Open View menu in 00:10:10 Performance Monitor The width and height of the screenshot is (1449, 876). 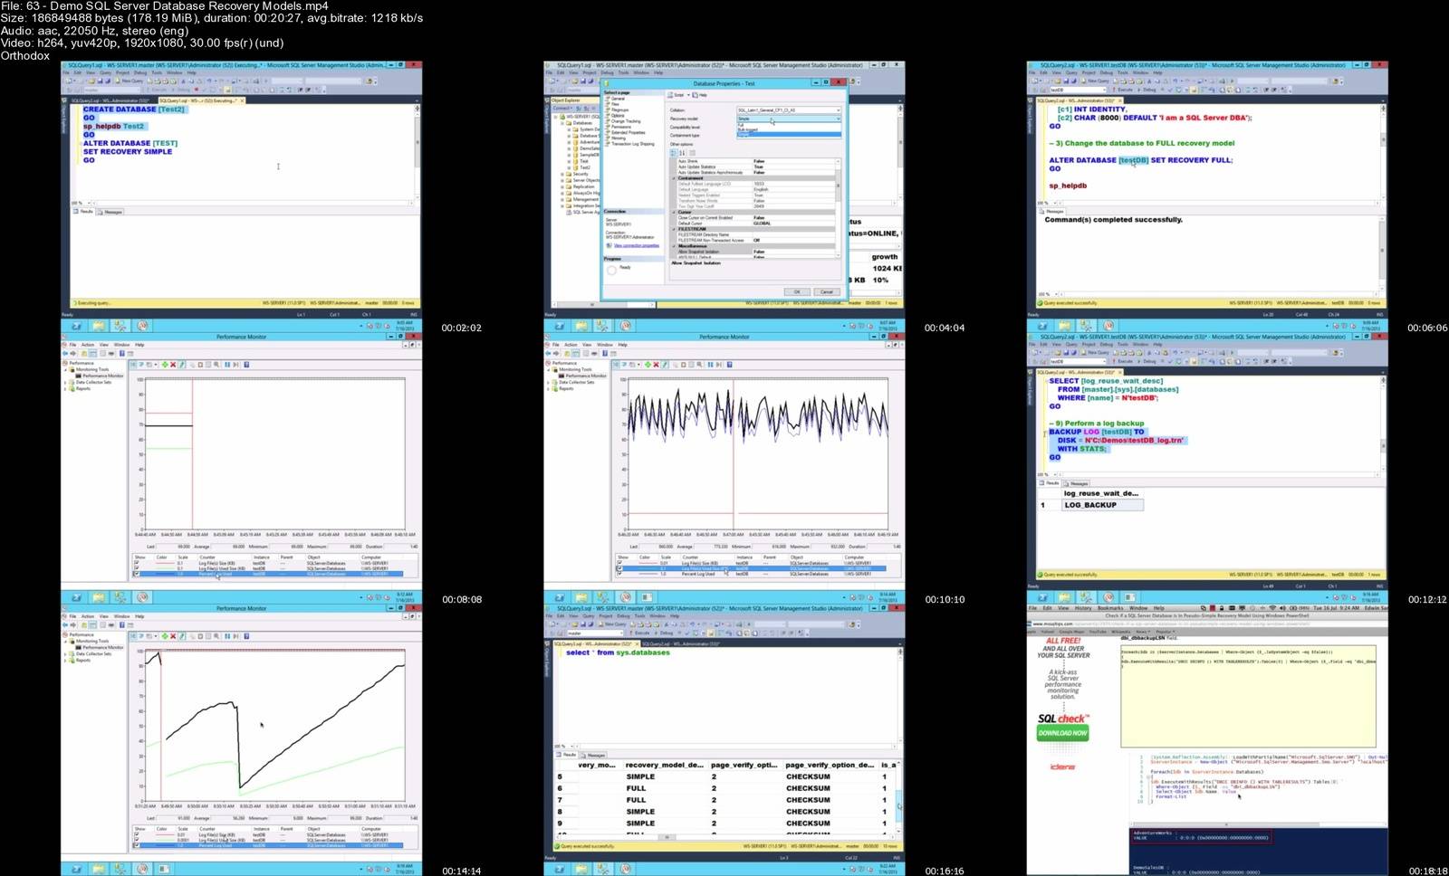[x=587, y=345]
